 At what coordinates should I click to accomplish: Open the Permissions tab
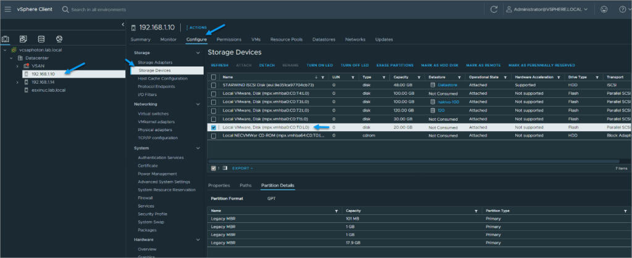[x=229, y=39]
